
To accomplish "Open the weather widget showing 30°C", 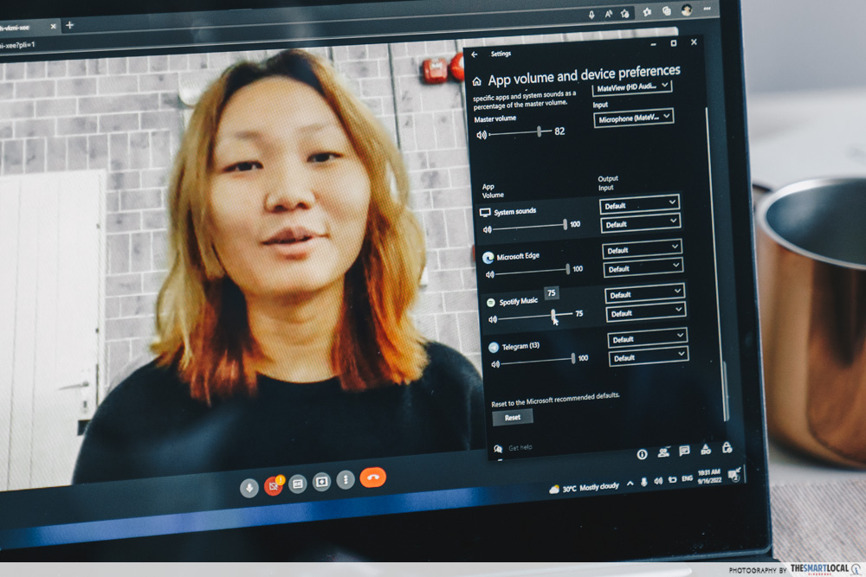I will pos(585,487).
